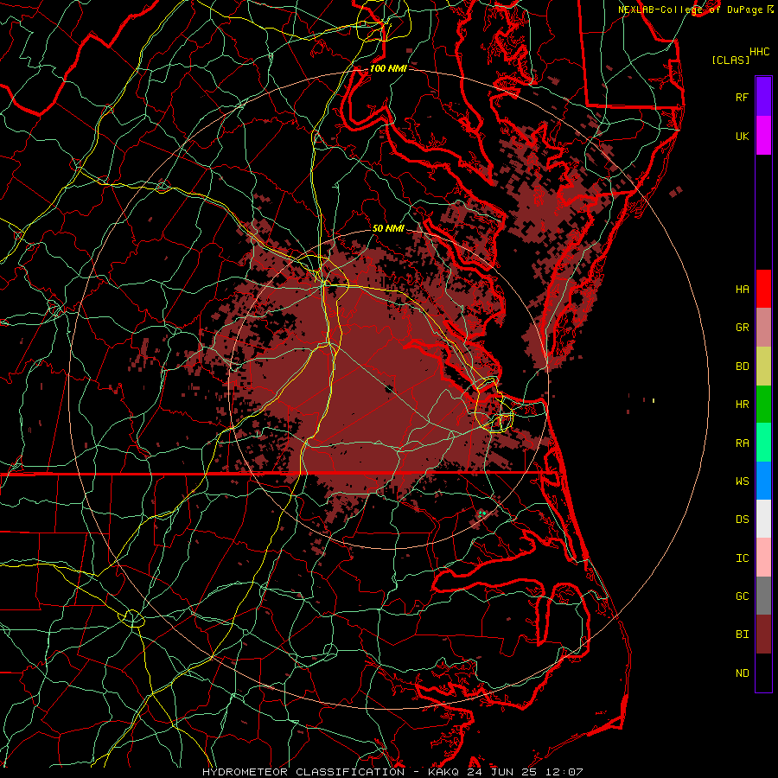Click the Hydrometeor Classification KAKQ title caption
Viewport: 778px width, 778px height.
tap(392, 772)
